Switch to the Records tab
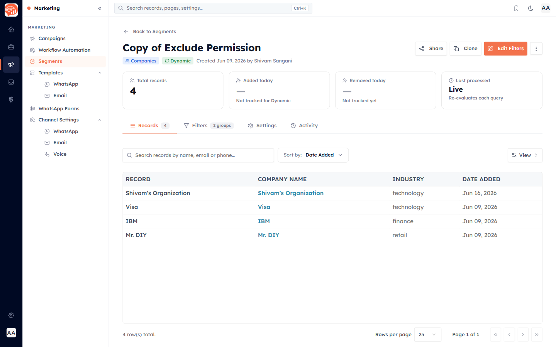Viewport: 556px width, 347px height. pos(149,126)
